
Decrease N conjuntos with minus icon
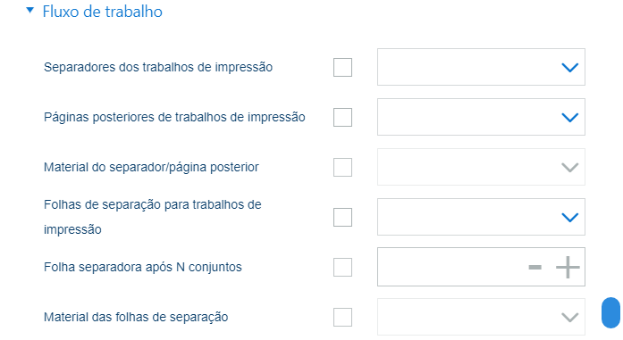pos(535,268)
